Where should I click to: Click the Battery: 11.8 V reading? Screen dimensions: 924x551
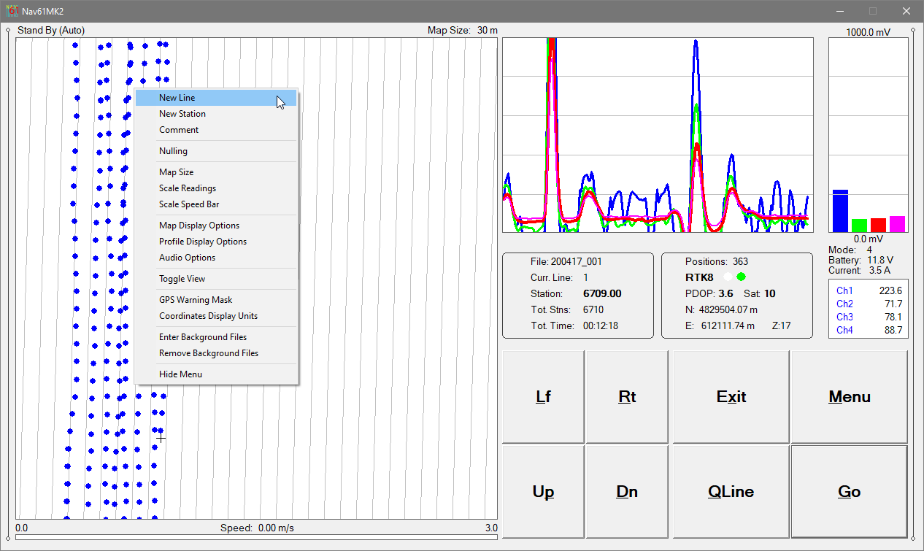pyautogui.click(x=861, y=260)
